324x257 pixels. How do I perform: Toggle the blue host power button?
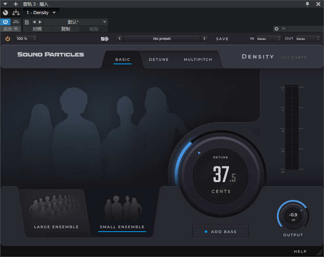pos(5,22)
